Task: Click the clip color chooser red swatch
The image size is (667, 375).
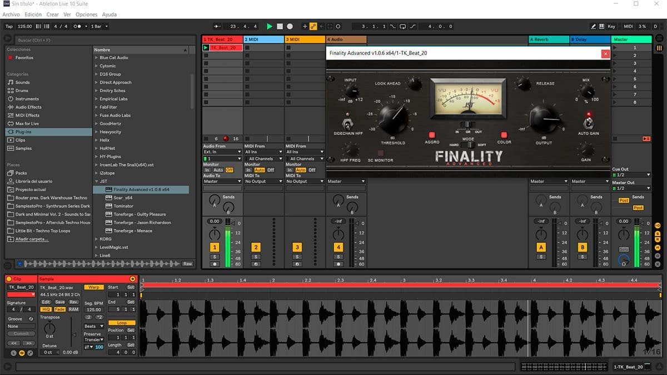Action: tap(21, 294)
